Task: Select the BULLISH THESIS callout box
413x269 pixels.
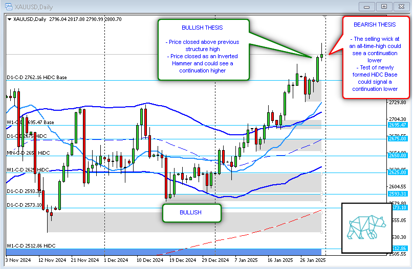Action: pos(203,50)
